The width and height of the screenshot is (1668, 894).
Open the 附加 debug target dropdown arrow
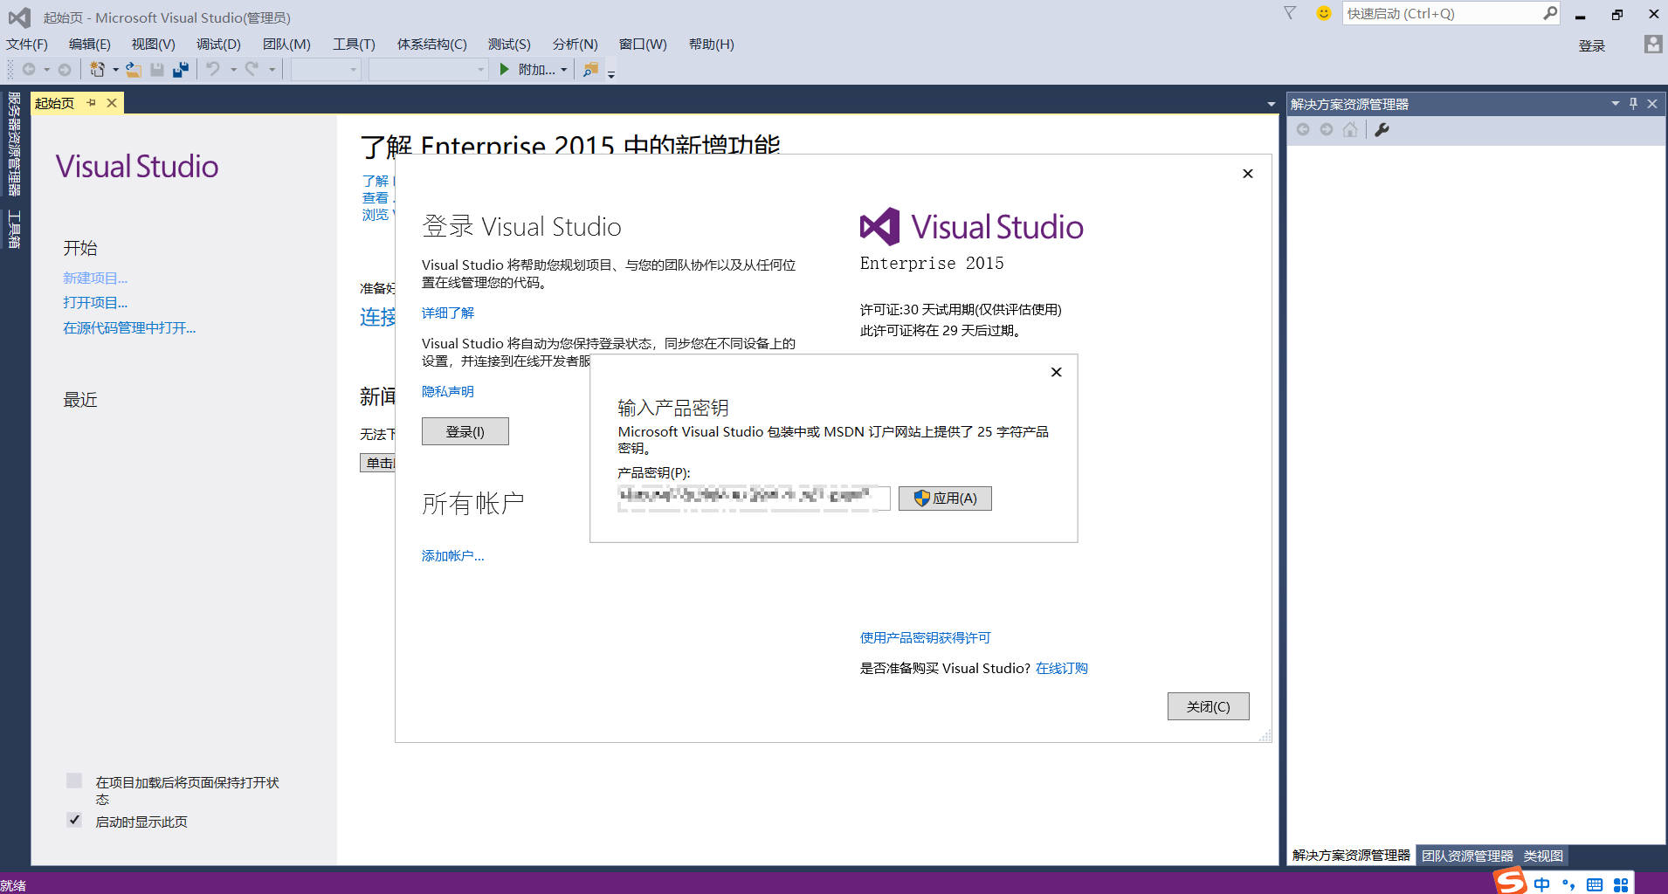pos(563,70)
